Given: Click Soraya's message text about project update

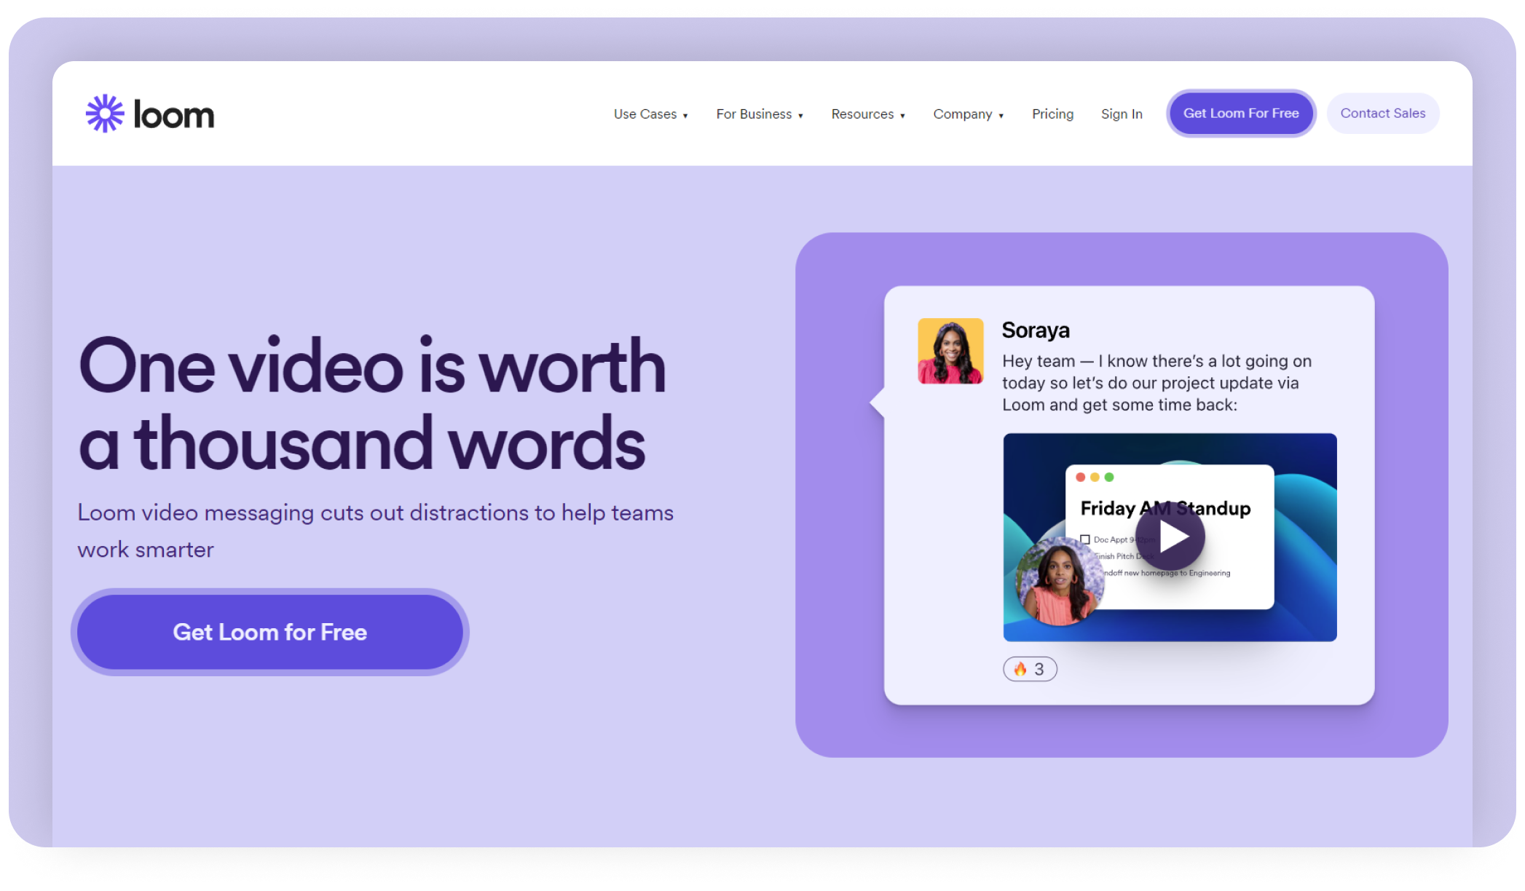Looking at the screenshot, I should (1156, 383).
